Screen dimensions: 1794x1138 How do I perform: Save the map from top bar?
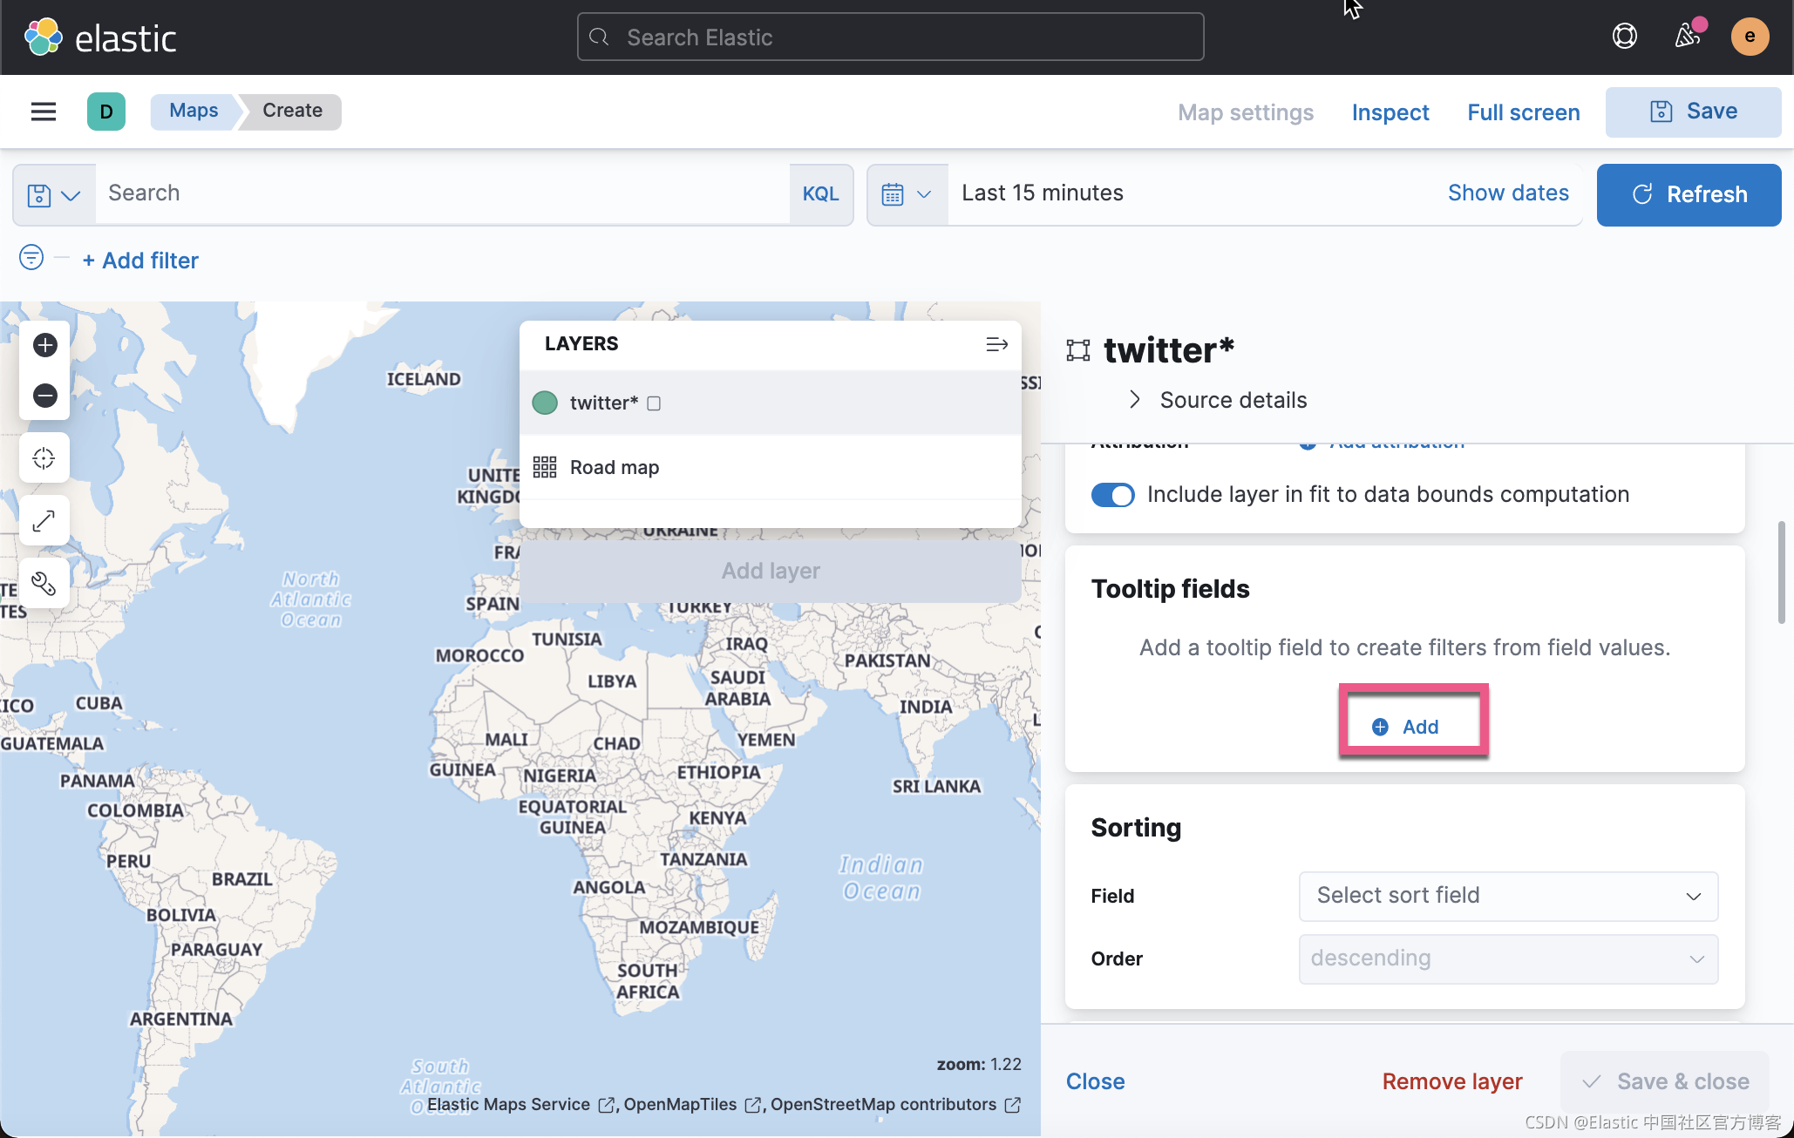(1693, 112)
